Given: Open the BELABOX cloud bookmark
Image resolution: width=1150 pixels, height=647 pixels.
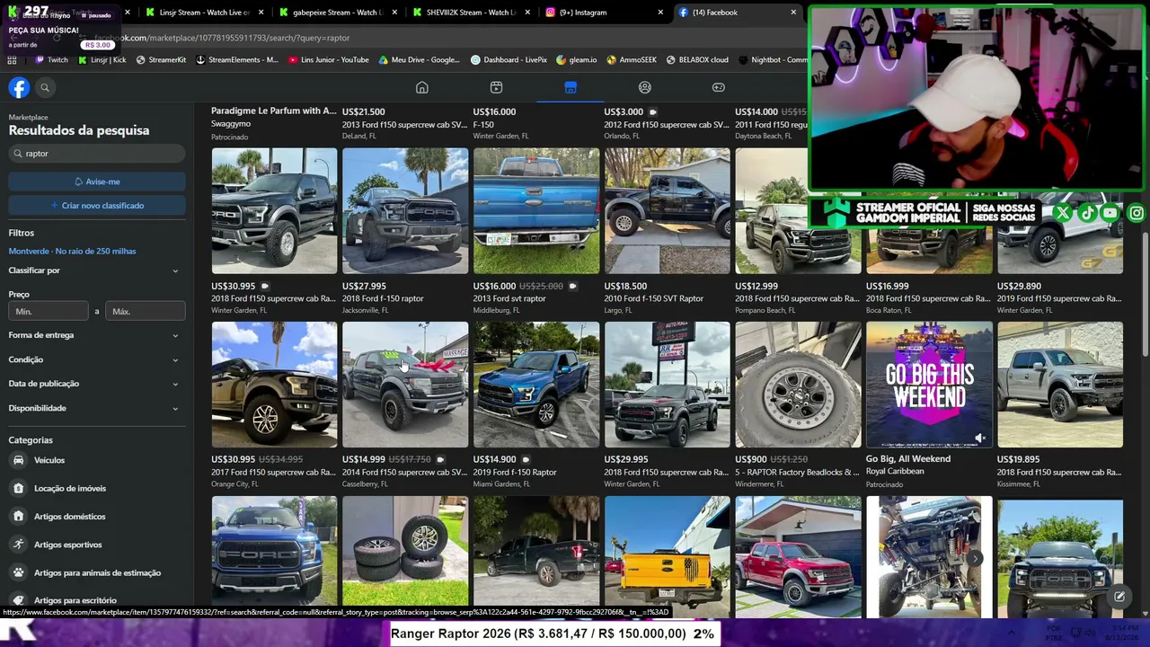Looking at the screenshot, I should (697, 60).
